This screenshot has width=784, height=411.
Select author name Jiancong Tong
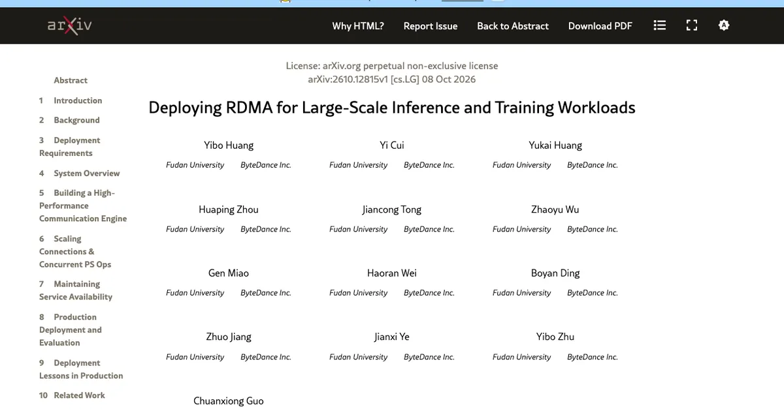[x=392, y=209]
